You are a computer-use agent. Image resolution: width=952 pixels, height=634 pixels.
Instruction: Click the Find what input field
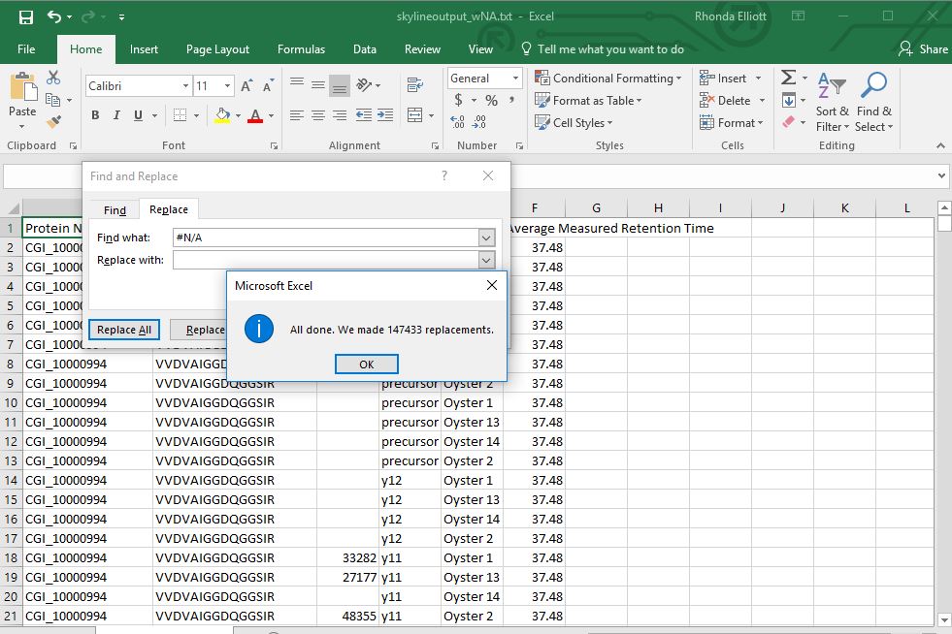pos(326,238)
